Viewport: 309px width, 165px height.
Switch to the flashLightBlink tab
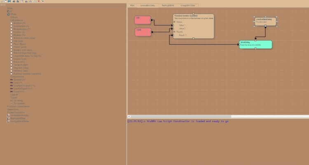(x=168, y=5)
